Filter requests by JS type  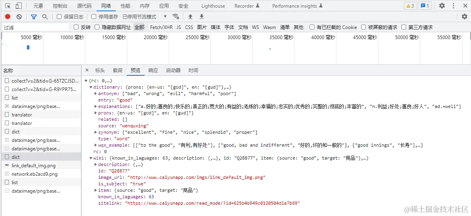[x=179, y=27]
